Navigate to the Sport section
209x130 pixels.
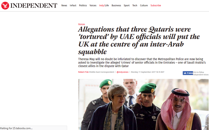click(126, 5)
